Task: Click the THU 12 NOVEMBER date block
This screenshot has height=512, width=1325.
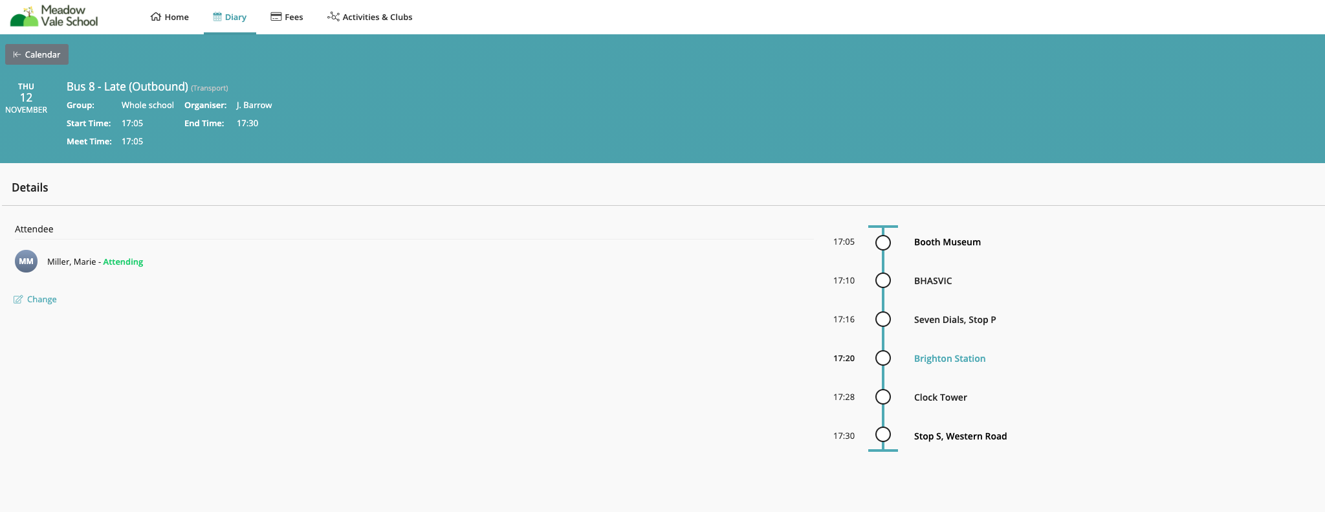Action: click(x=26, y=98)
